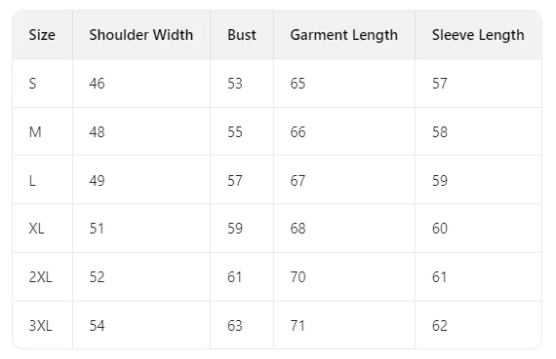Screen dimensions: 556x359
Task: Select garment length value 65
Action: pos(298,84)
